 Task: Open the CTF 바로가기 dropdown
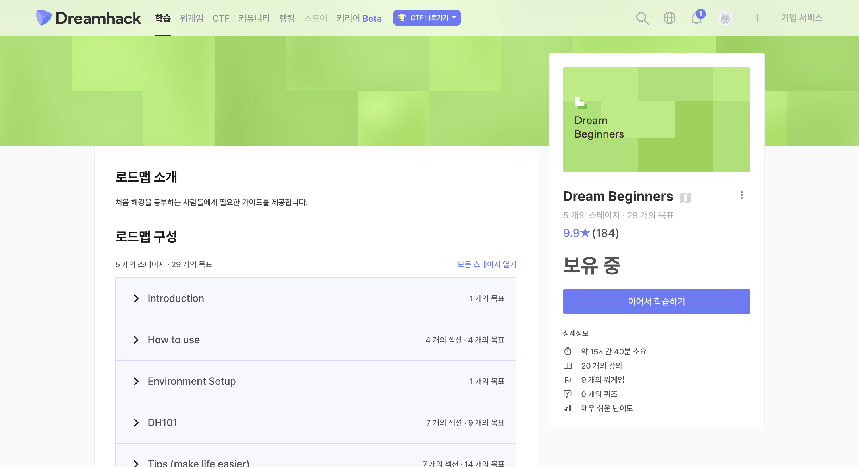click(x=426, y=18)
